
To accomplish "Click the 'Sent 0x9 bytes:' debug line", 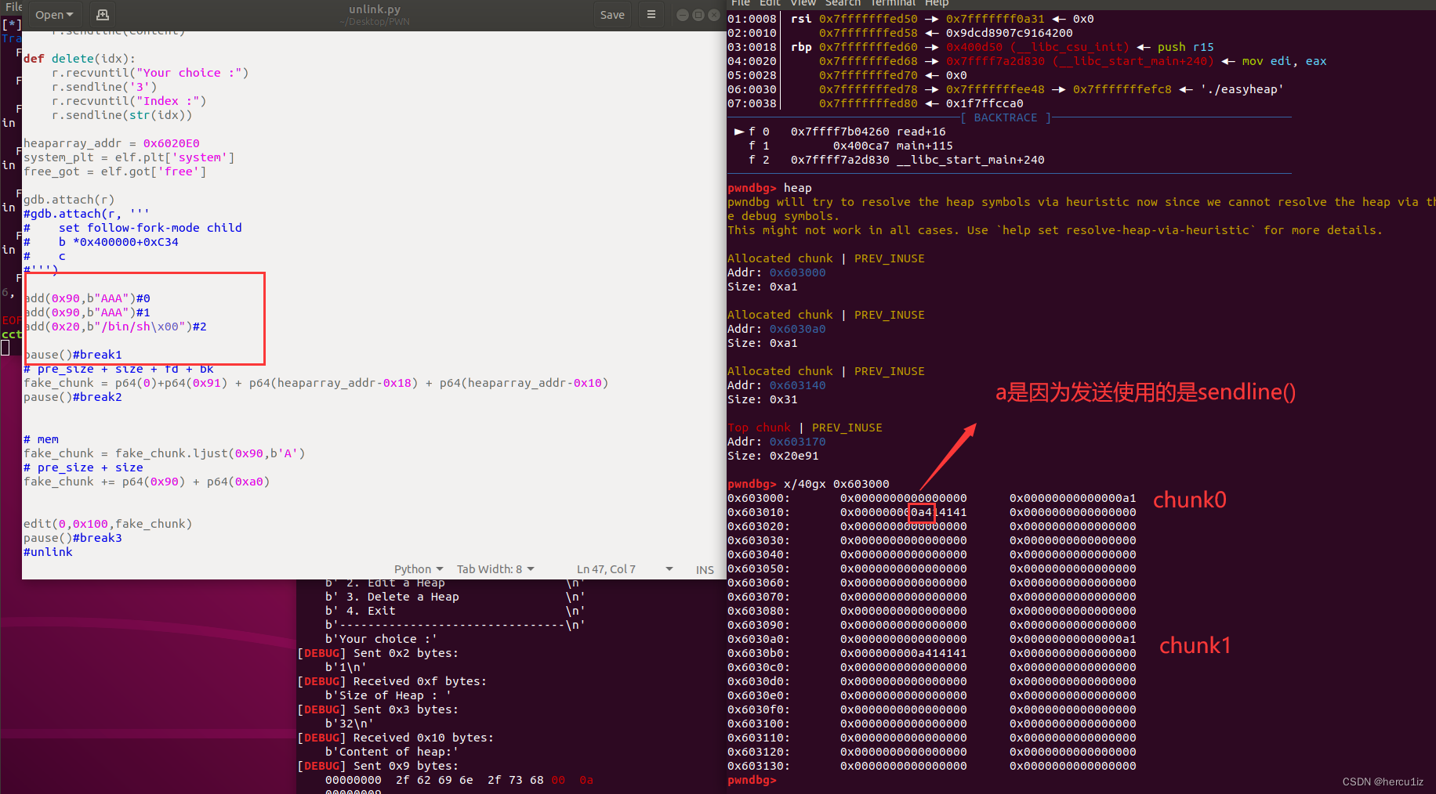I will [378, 766].
